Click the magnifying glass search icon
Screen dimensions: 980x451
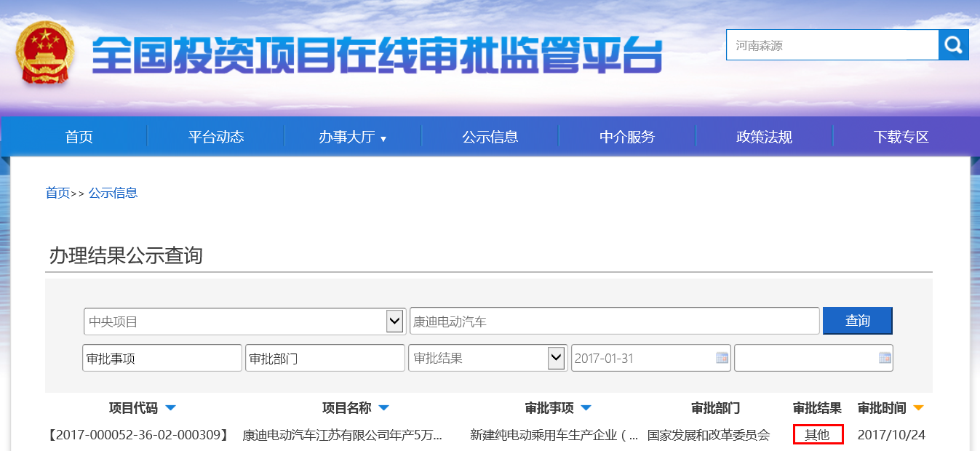(953, 44)
